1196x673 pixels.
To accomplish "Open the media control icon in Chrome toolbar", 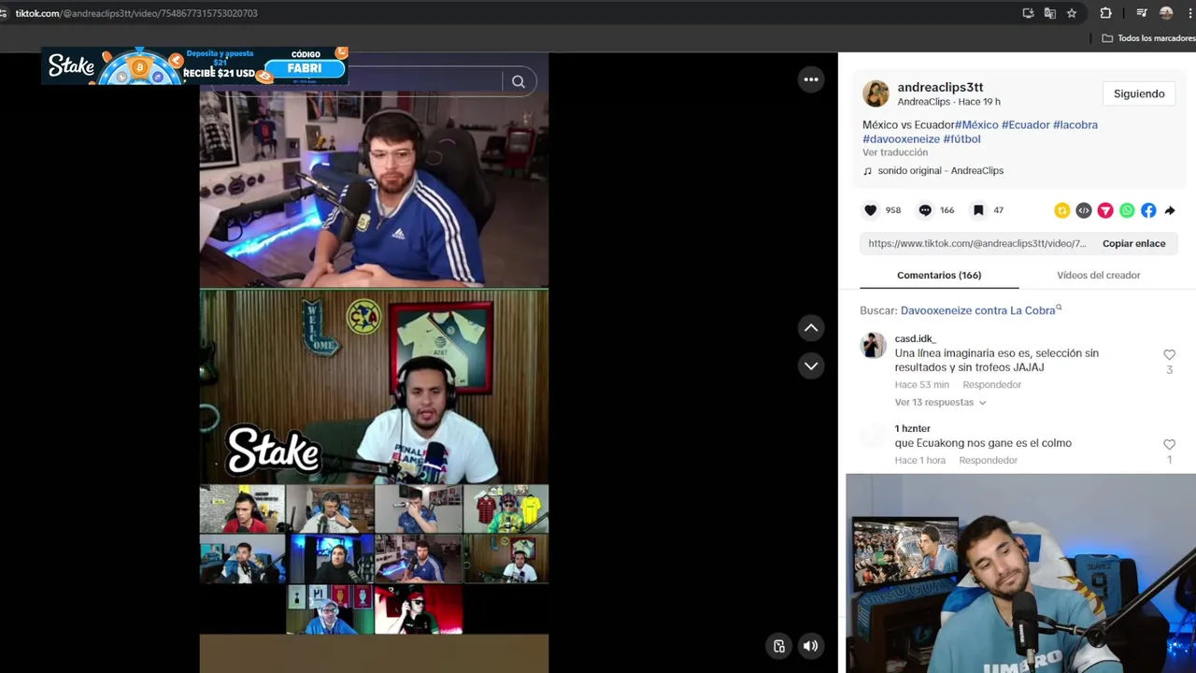I will (1141, 13).
